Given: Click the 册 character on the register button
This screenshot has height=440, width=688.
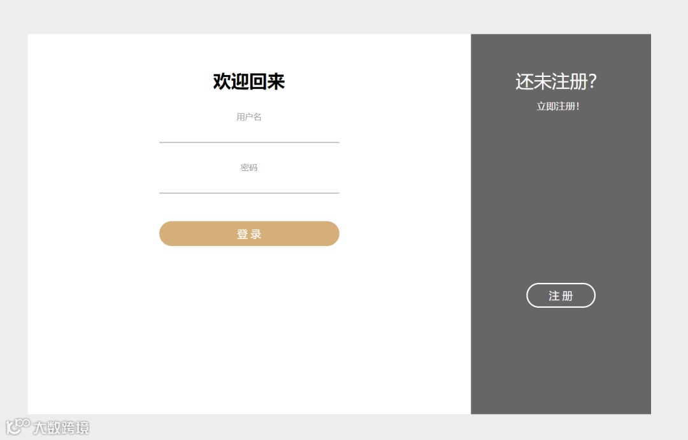Looking at the screenshot, I should [568, 296].
